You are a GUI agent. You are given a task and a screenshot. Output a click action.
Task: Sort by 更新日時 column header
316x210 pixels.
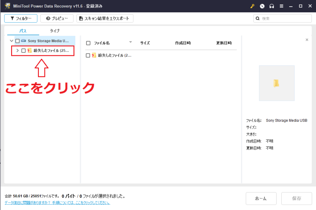pyautogui.click(x=224, y=43)
